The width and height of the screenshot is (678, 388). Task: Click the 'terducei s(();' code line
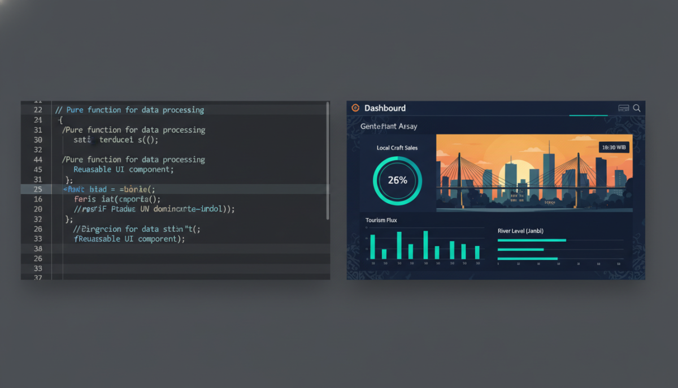pos(116,140)
